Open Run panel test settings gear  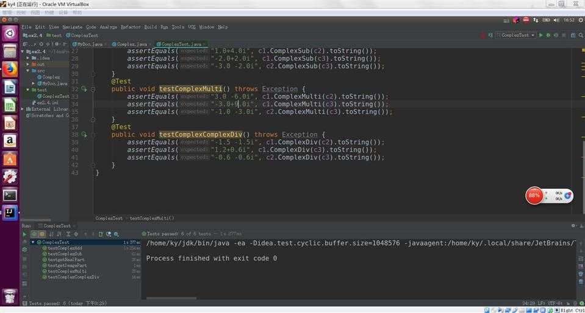pos(117,234)
